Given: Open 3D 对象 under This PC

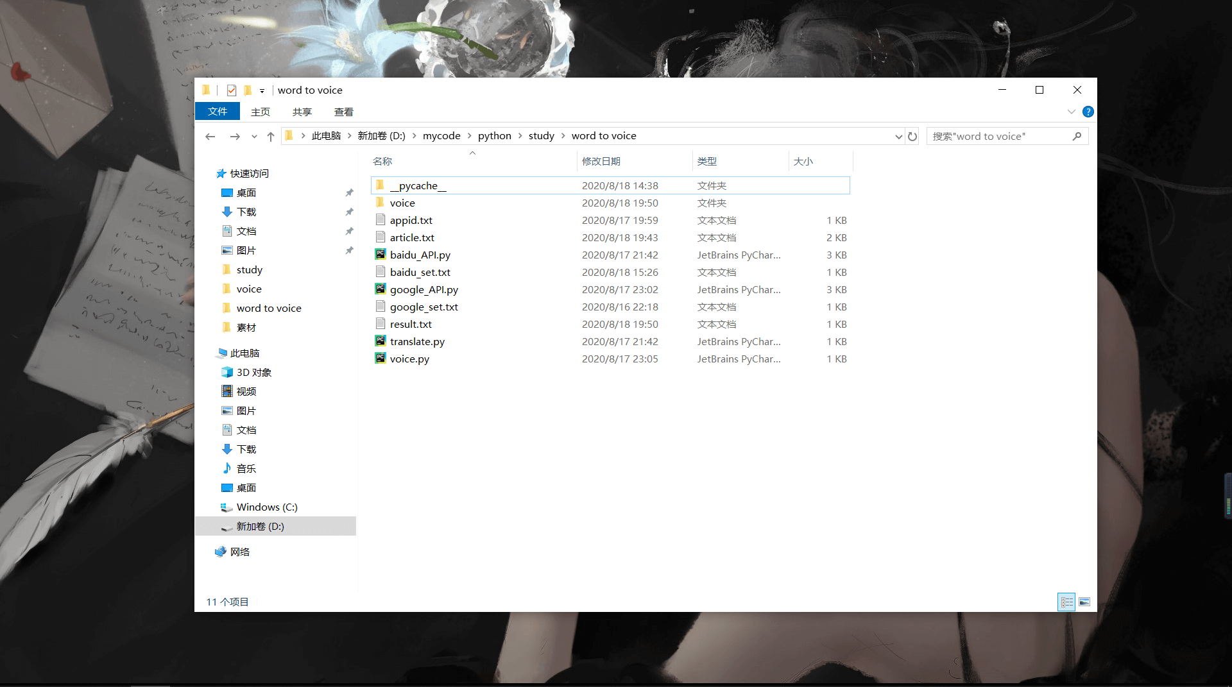Looking at the screenshot, I should pyautogui.click(x=253, y=372).
